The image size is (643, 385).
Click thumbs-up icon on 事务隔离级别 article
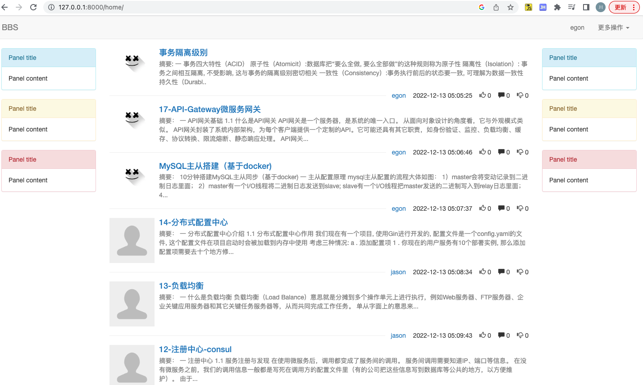point(483,95)
